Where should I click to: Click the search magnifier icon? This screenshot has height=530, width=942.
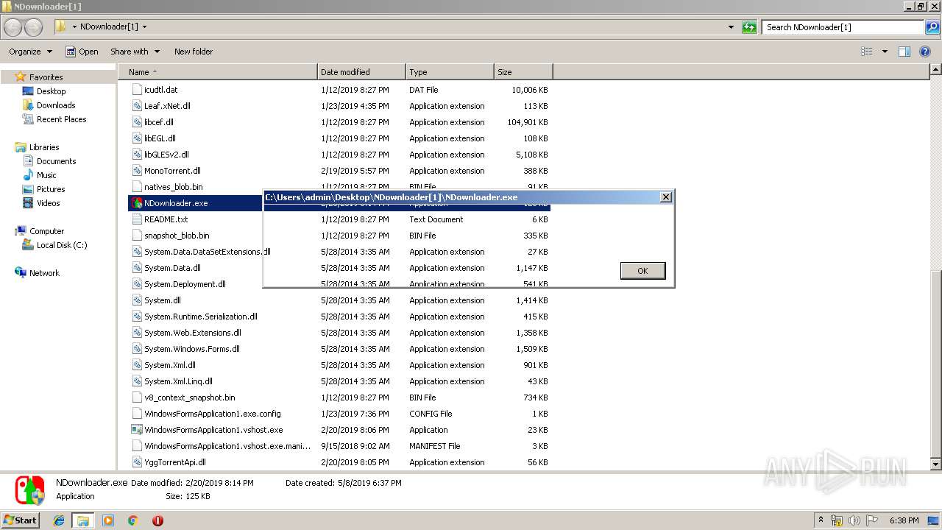coord(932,27)
